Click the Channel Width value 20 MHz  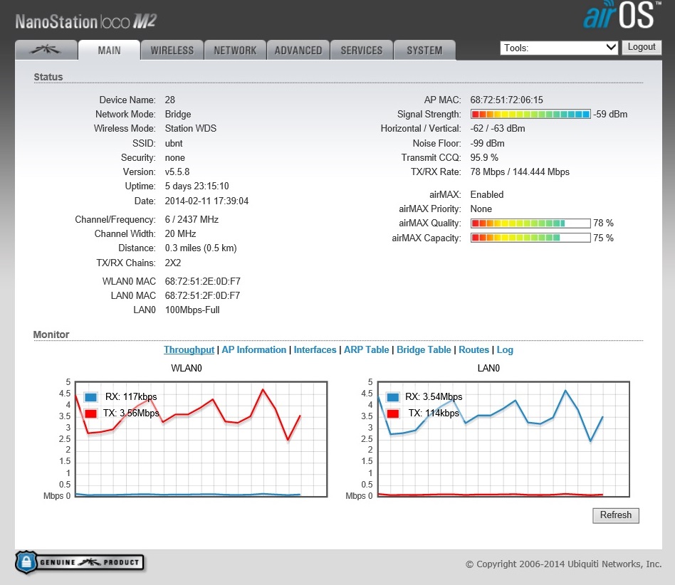point(180,233)
